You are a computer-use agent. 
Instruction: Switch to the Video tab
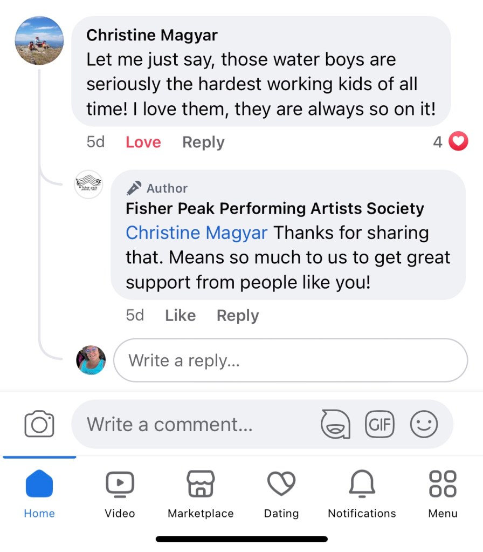tap(120, 493)
